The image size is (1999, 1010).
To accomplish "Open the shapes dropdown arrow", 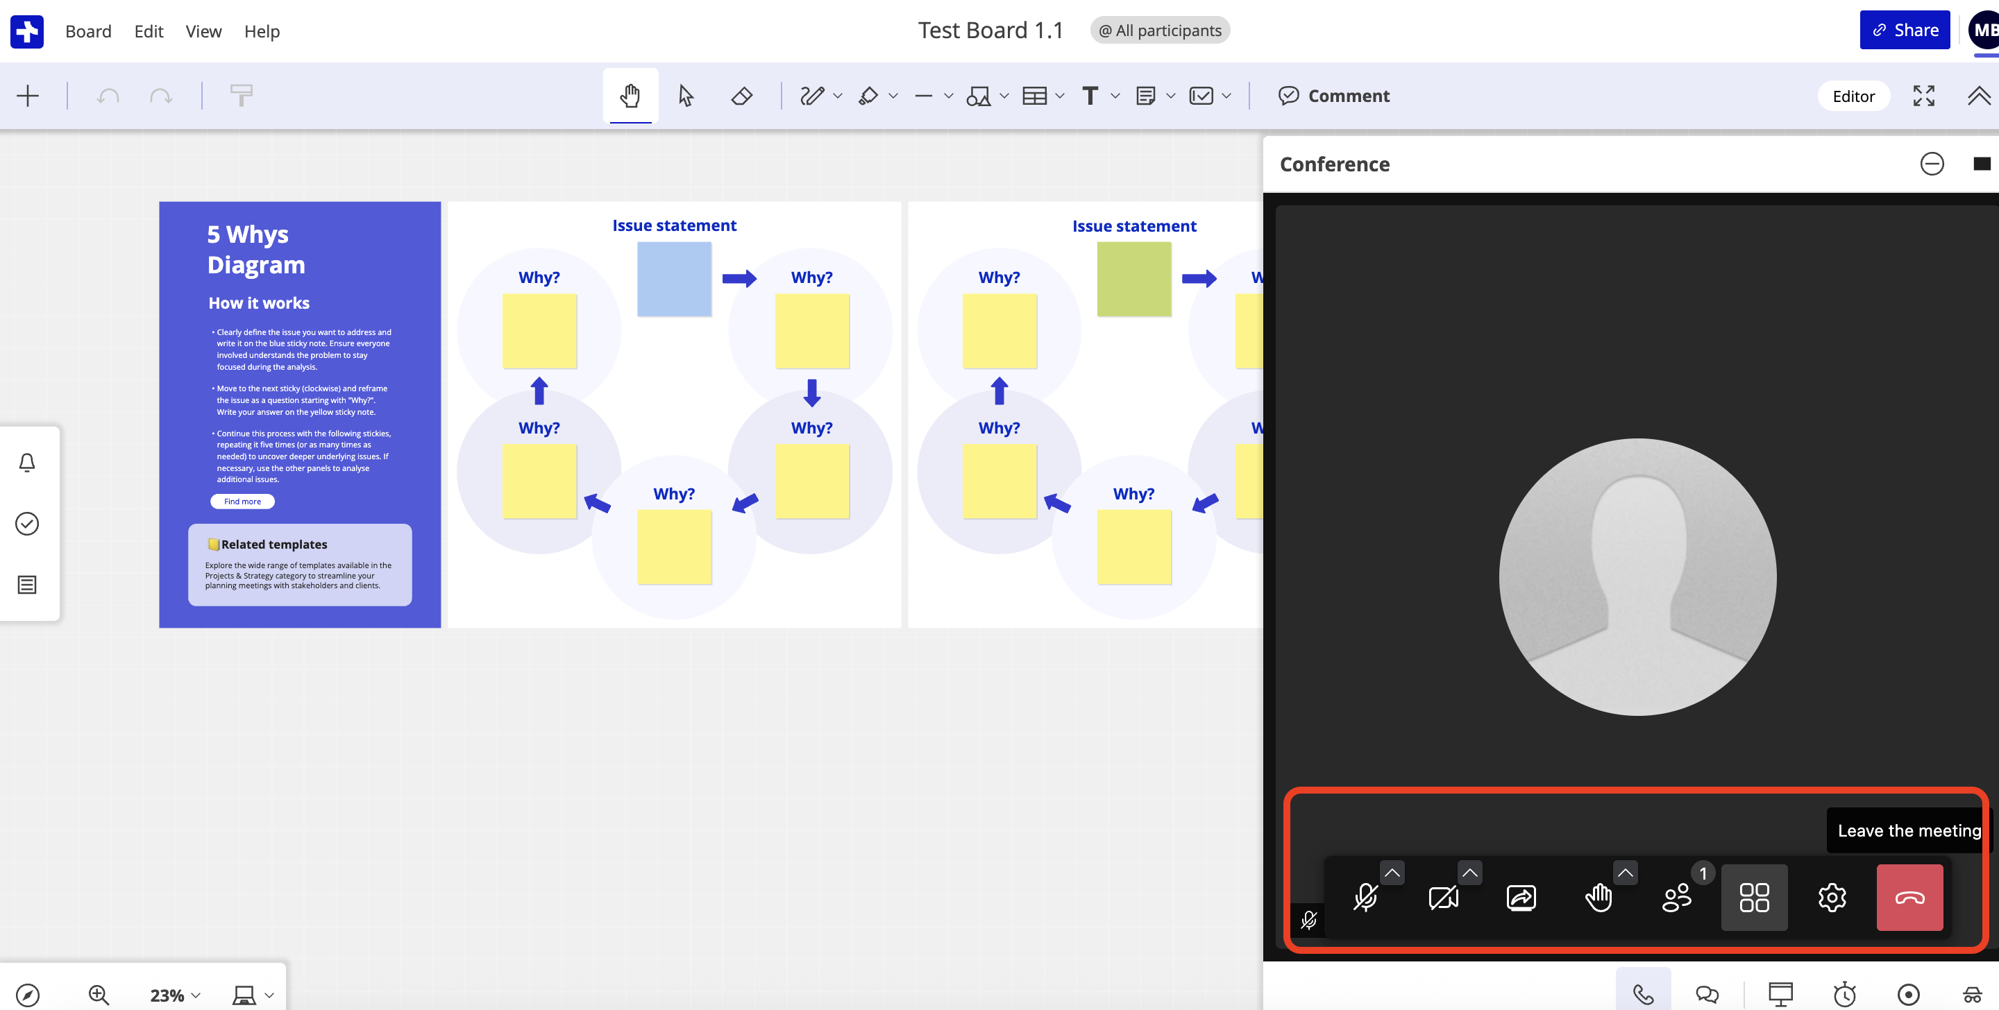I will click(x=1004, y=96).
